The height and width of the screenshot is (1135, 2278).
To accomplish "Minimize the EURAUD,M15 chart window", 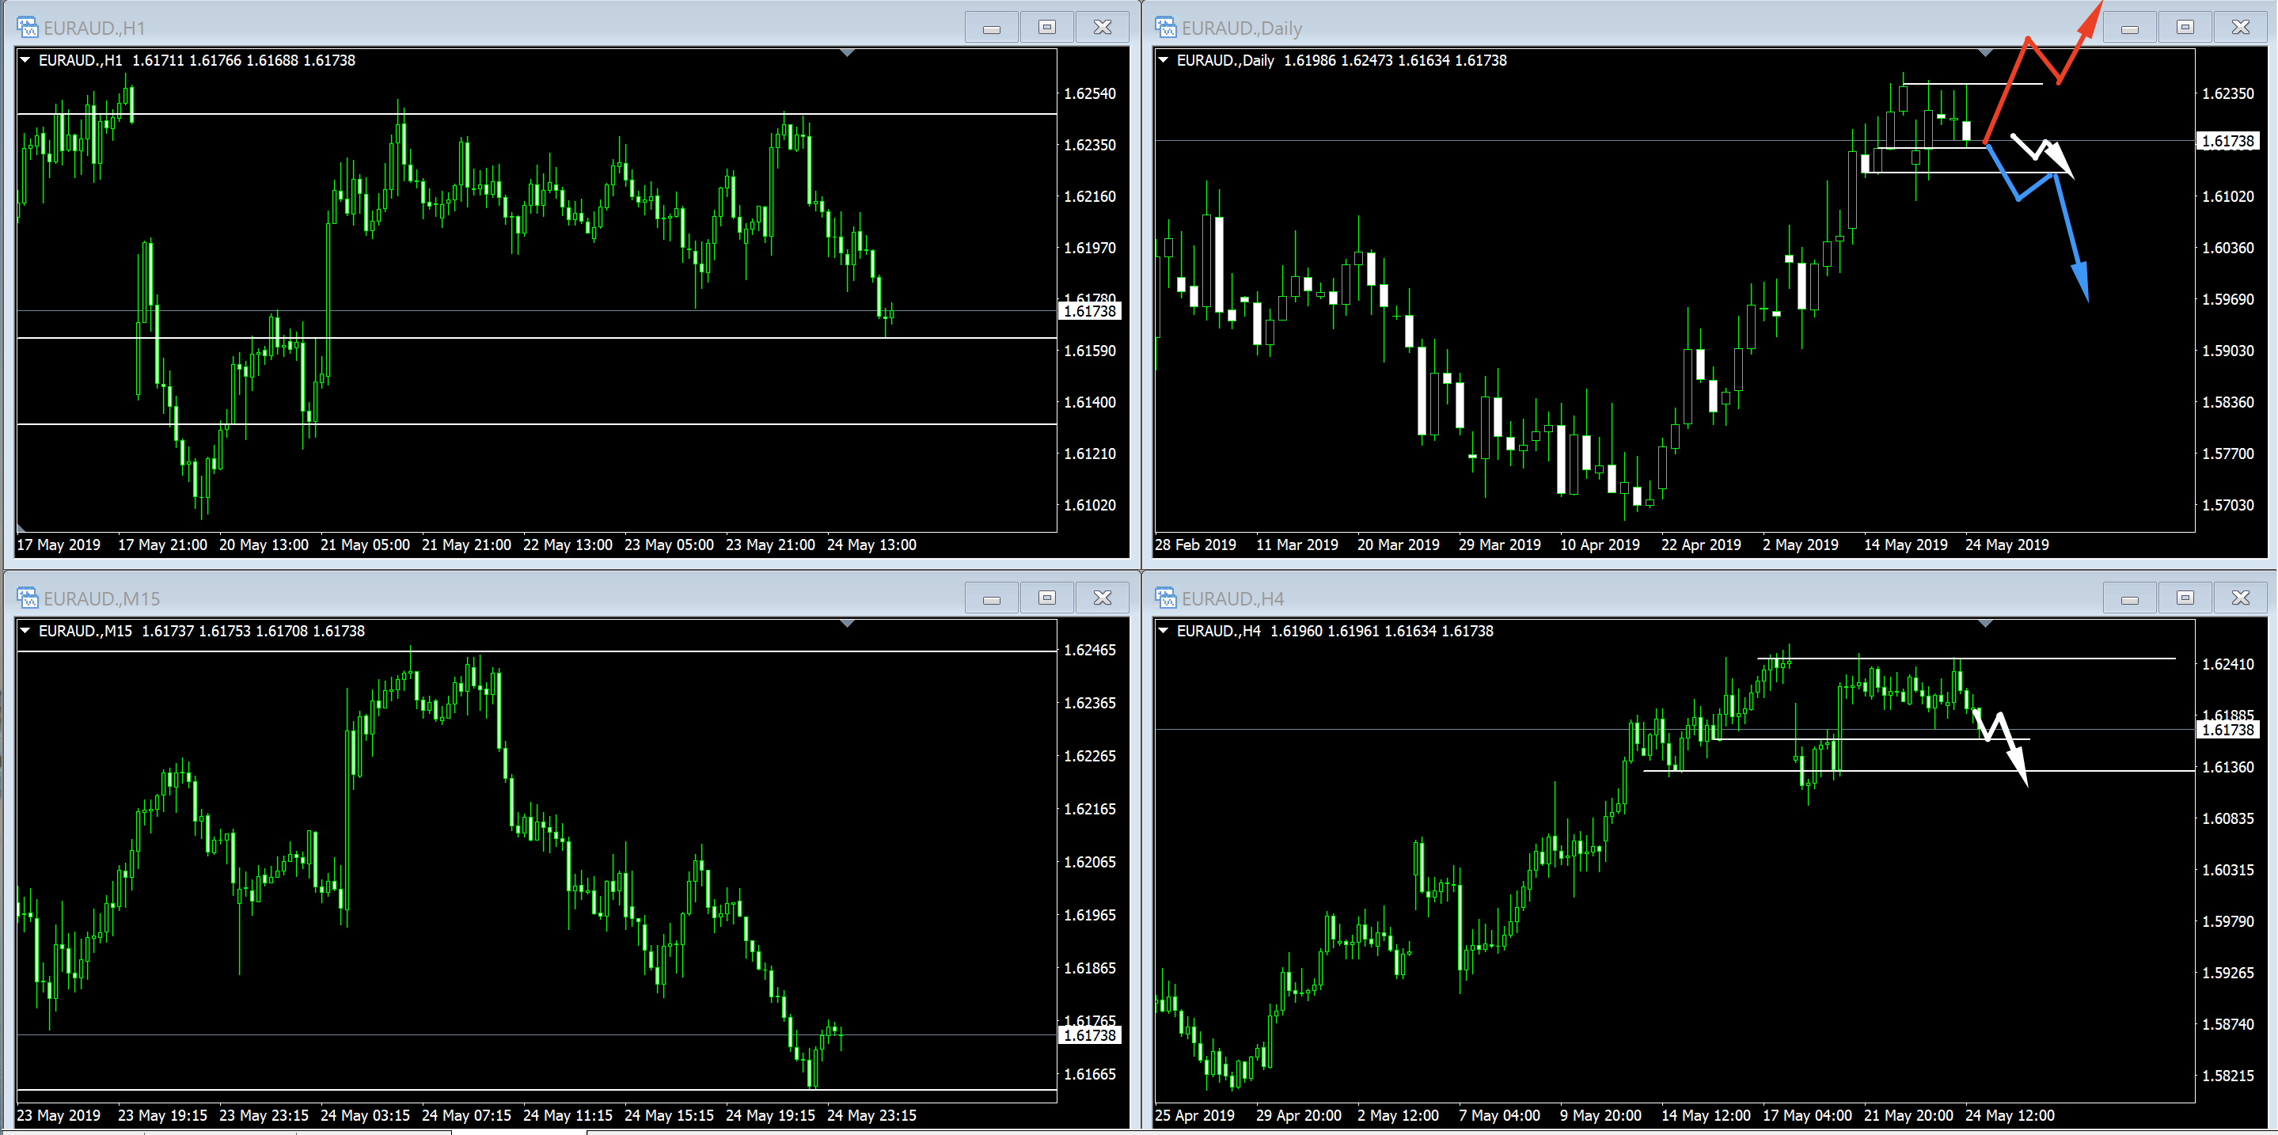I will click(x=991, y=598).
